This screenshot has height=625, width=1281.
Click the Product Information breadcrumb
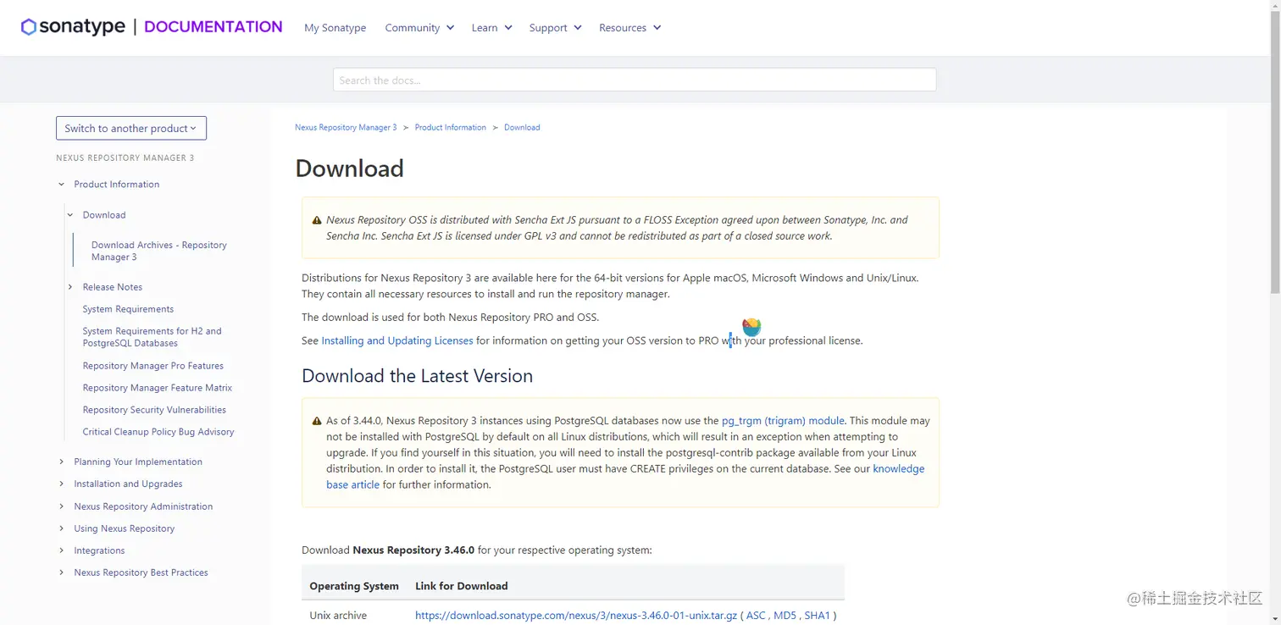point(451,128)
